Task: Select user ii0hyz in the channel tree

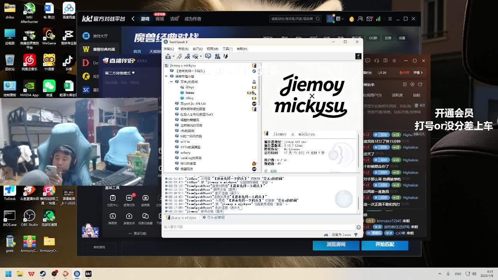Action: tap(189, 87)
